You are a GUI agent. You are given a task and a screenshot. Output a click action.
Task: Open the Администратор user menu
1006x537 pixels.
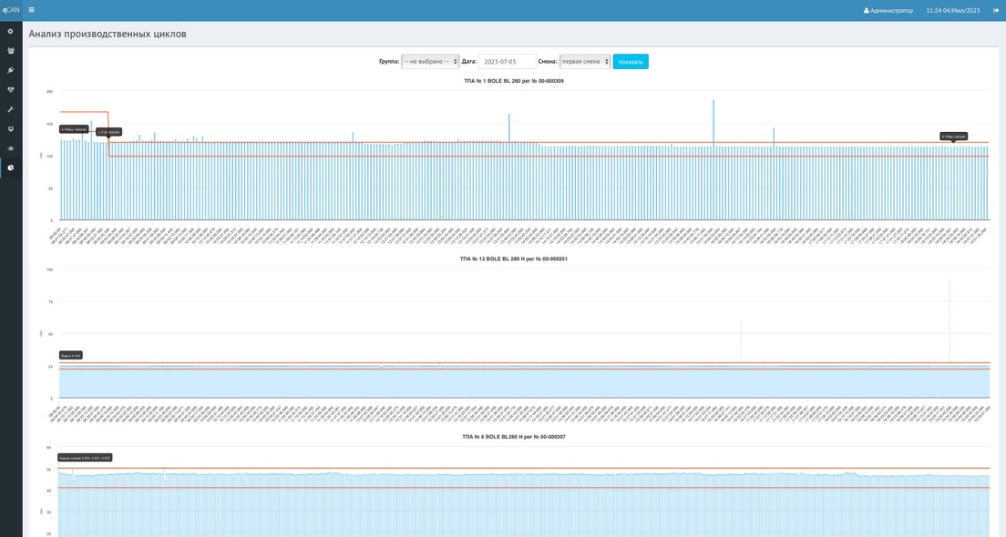coord(888,10)
